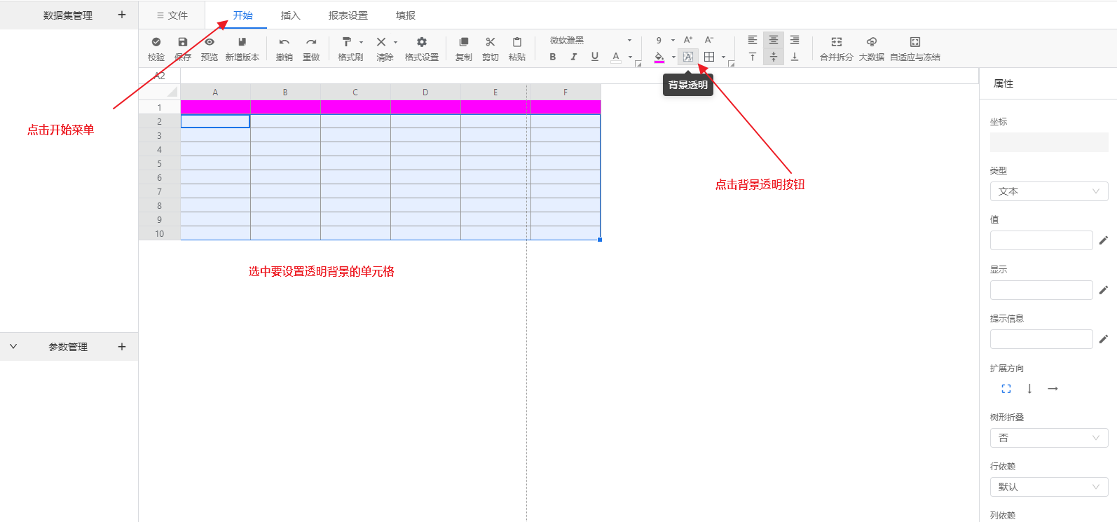The height and width of the screenshot is (522, 1117).
Task: Switch to the 插入 tab
Action: [x=290, y=15]
